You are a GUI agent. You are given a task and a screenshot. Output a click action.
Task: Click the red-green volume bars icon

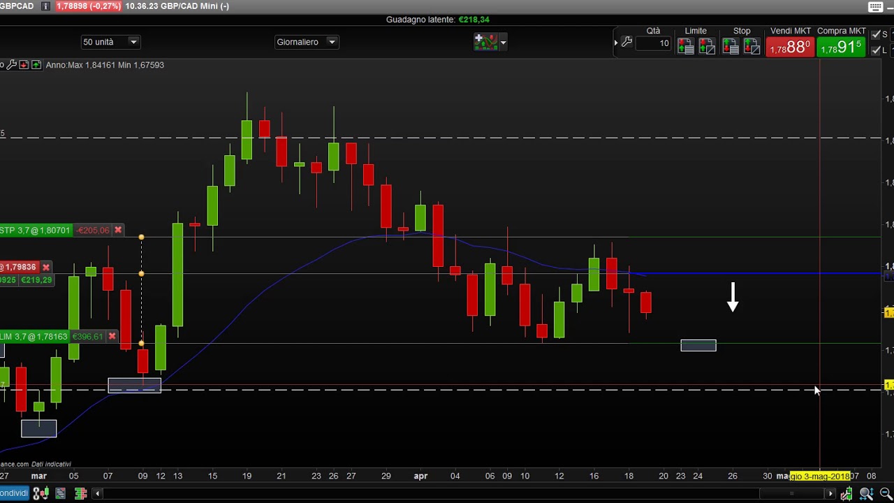80,494
